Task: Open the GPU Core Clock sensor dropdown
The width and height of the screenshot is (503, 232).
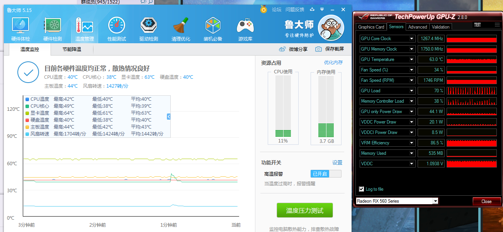Action: pyautogui.click(x=412, y=39)
